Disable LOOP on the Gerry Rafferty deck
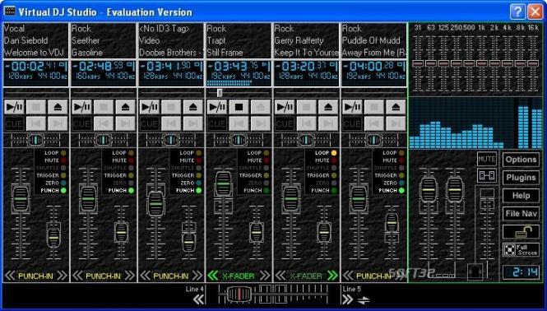 [x=334, y=153]
